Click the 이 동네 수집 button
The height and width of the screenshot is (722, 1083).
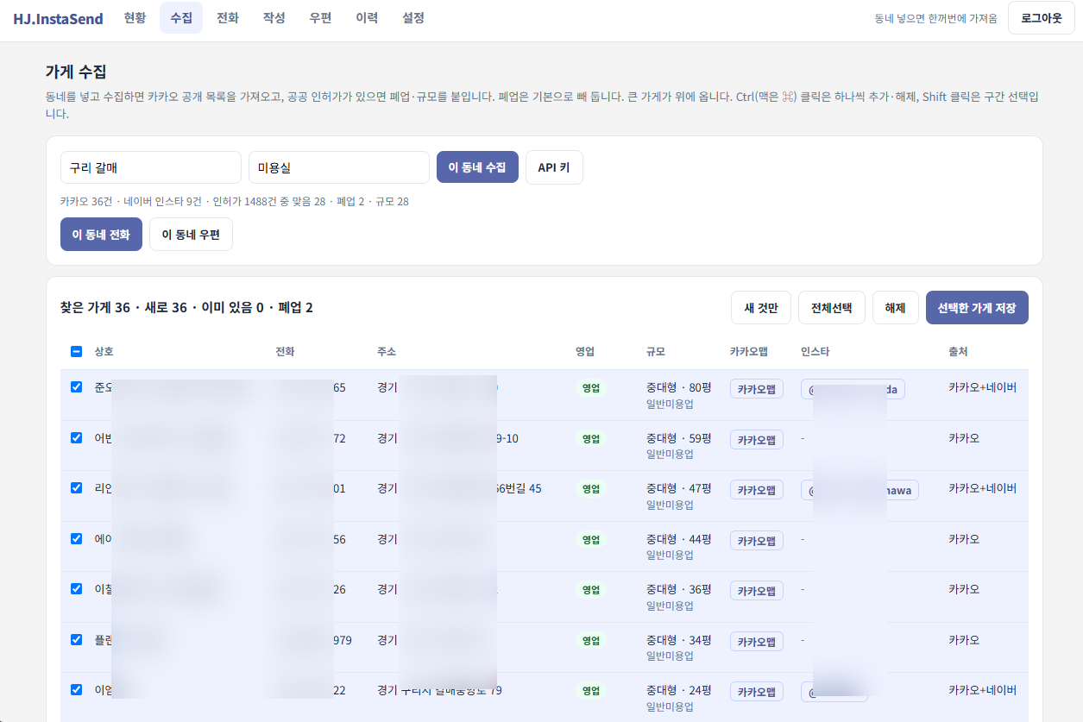[x=477, y=167]
